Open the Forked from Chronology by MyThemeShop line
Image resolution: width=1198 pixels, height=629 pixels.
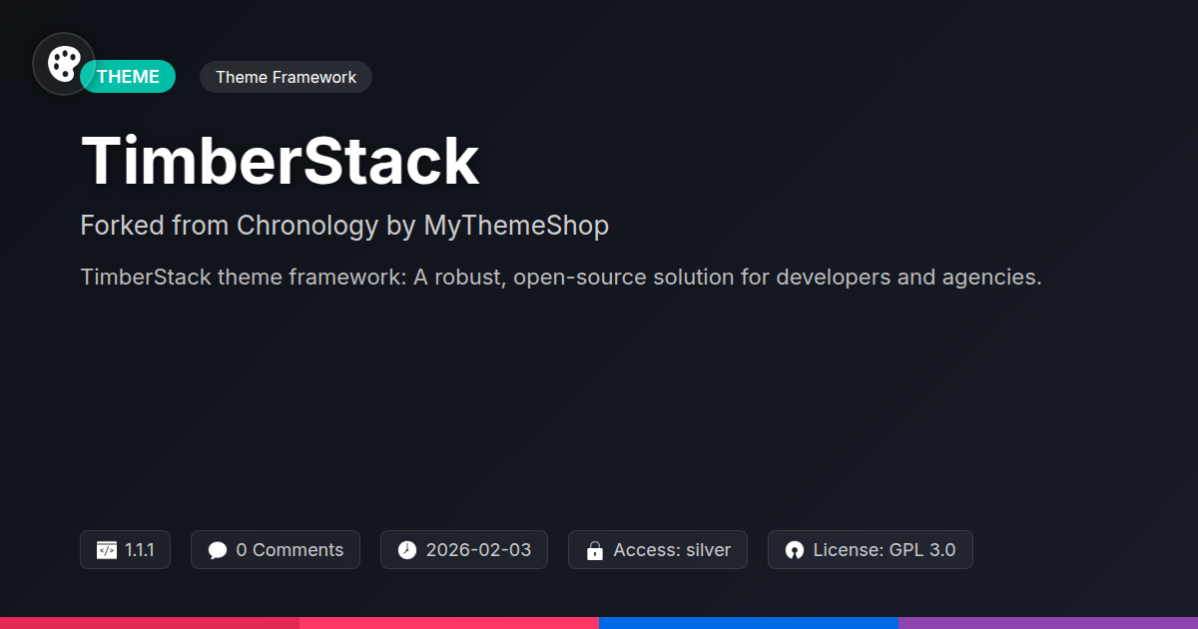[x=344, y=226]
